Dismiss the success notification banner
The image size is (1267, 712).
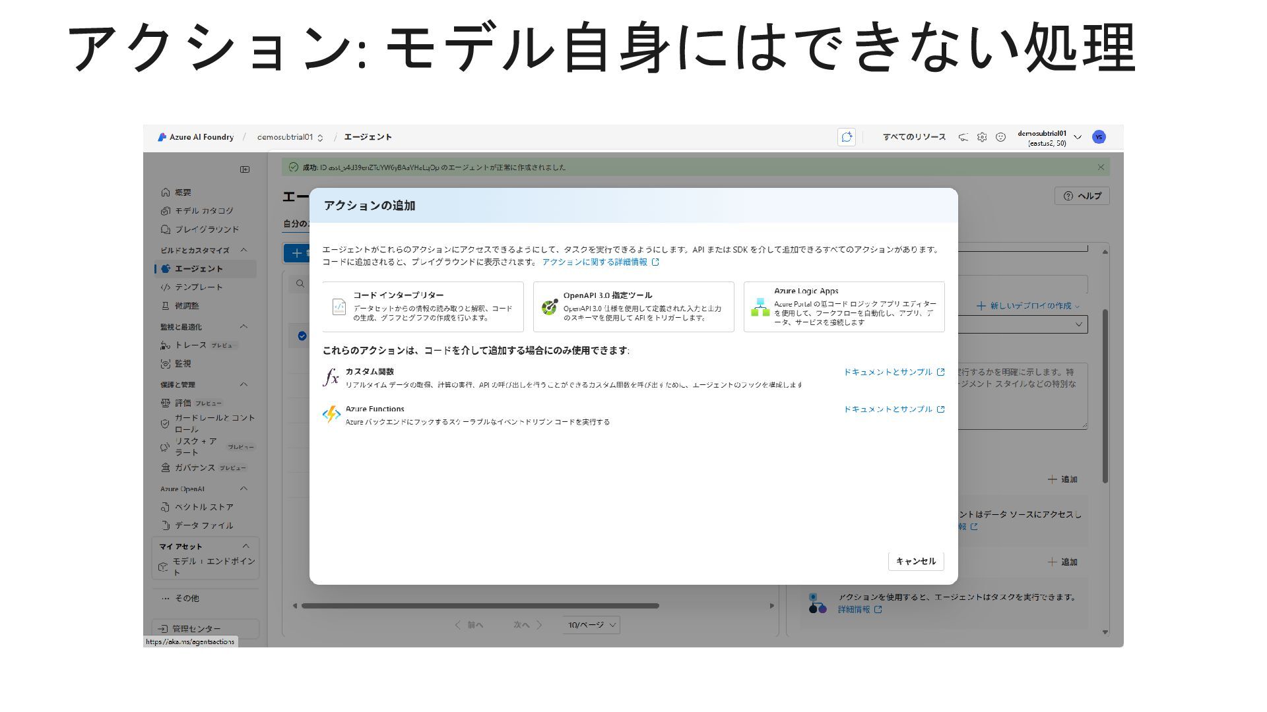click(1101, 167)
